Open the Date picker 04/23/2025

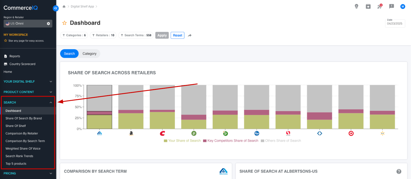pos(395,23)
